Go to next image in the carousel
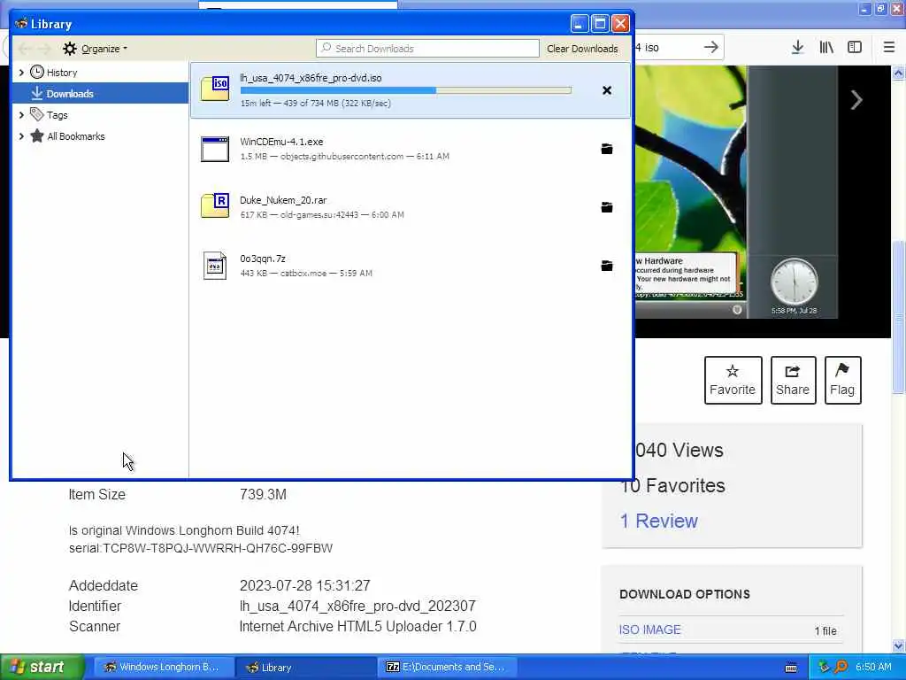The width and height of the screenshot is (906, 680). pyautogui.click(x=856, y=100)
